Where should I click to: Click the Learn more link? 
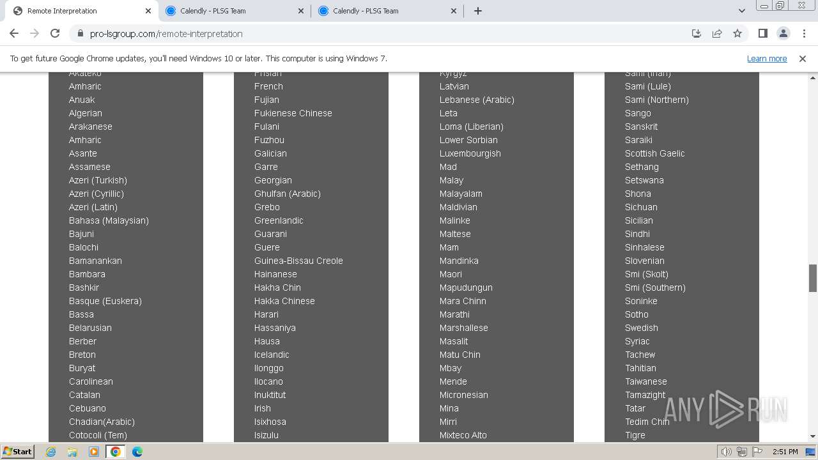point(767,58)
